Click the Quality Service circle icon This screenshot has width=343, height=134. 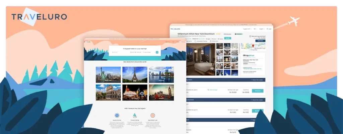(x=117, y=115)
